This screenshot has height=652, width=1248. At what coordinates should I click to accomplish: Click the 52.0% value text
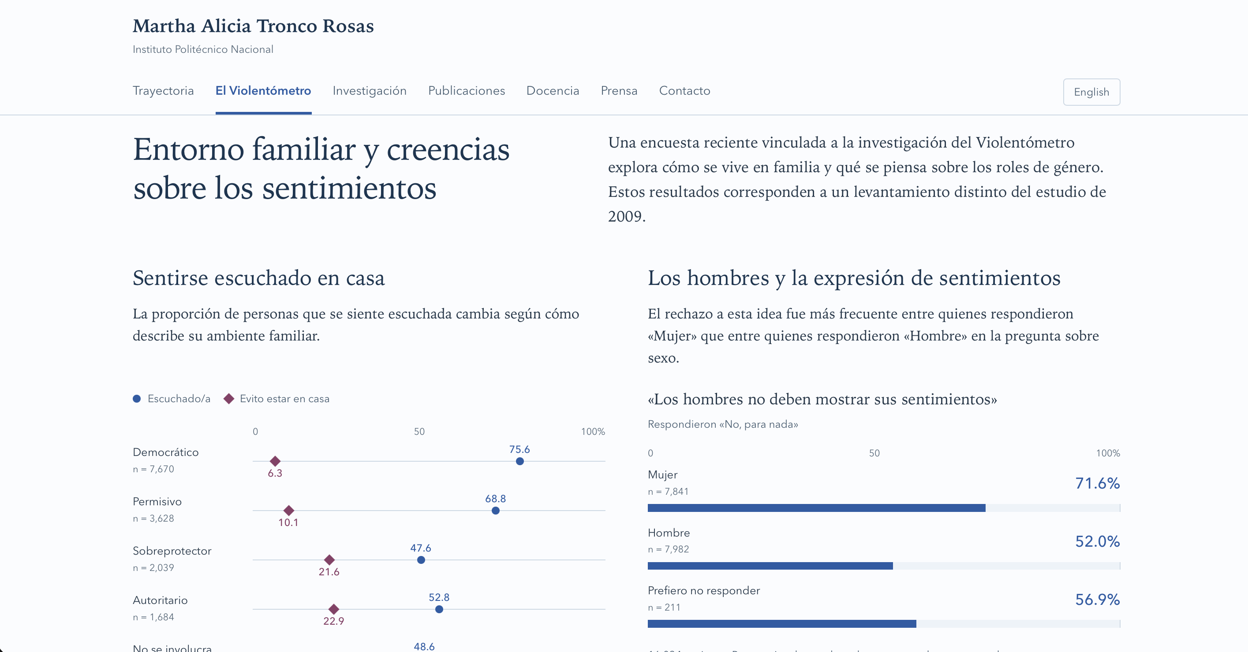[x=1097, y=541]
